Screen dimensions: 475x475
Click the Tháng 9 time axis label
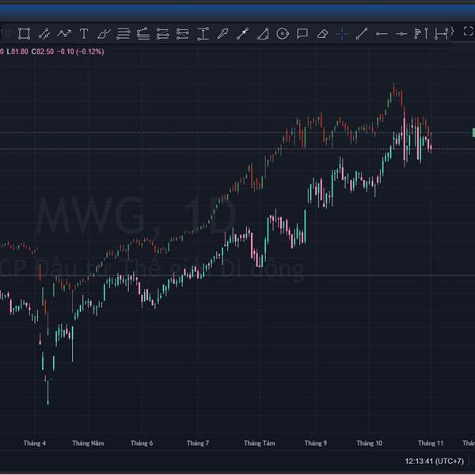pos(316,443)
